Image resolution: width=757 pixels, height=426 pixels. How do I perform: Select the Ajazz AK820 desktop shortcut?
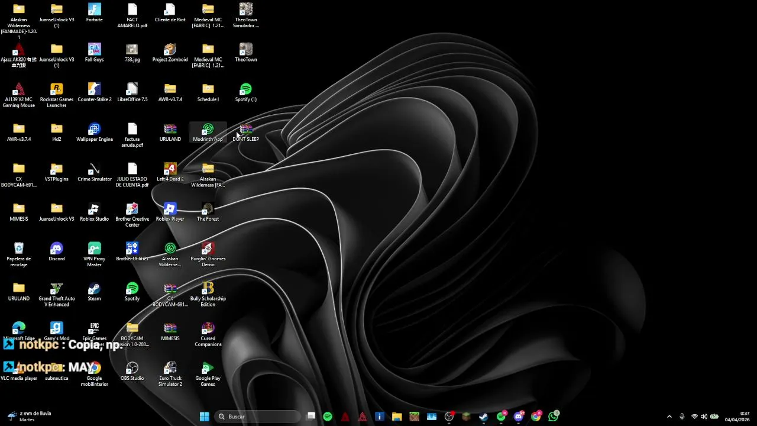19,56
